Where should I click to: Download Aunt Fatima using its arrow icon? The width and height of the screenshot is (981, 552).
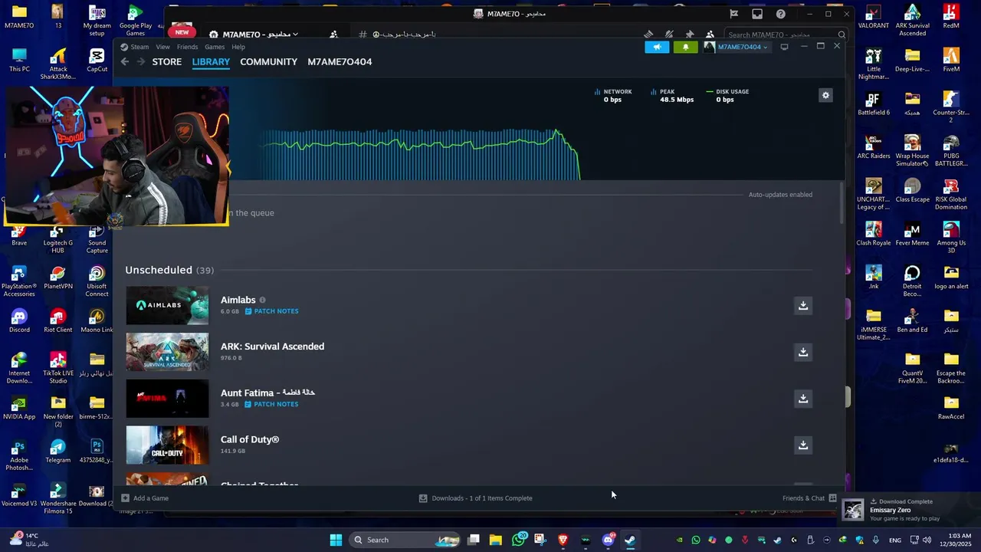tap(803, 399)
